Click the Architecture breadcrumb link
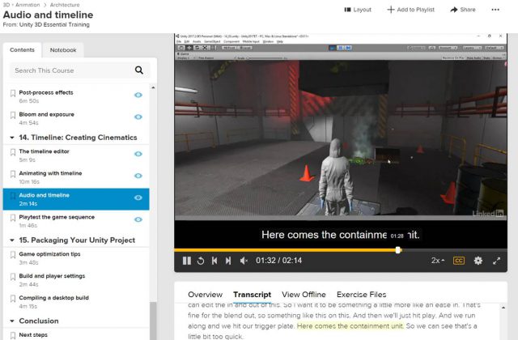 tap(65, 5)
